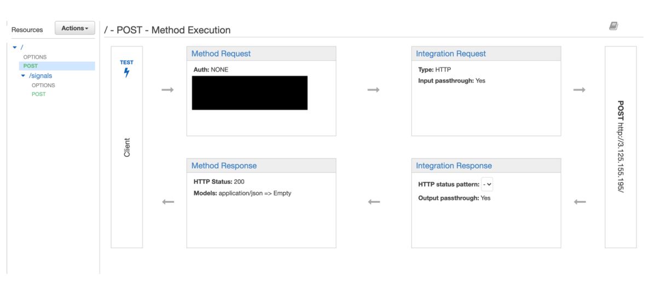Open the Integration Response link

coord(454,166)
